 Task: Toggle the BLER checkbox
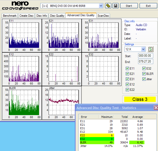[x=144, y=74]
